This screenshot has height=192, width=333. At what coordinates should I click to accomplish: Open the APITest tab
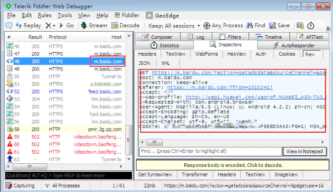(x=310, y=37)
